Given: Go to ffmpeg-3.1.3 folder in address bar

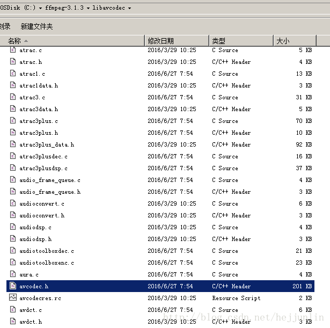Looking at the screenshot, I should [x=64, y=8].
